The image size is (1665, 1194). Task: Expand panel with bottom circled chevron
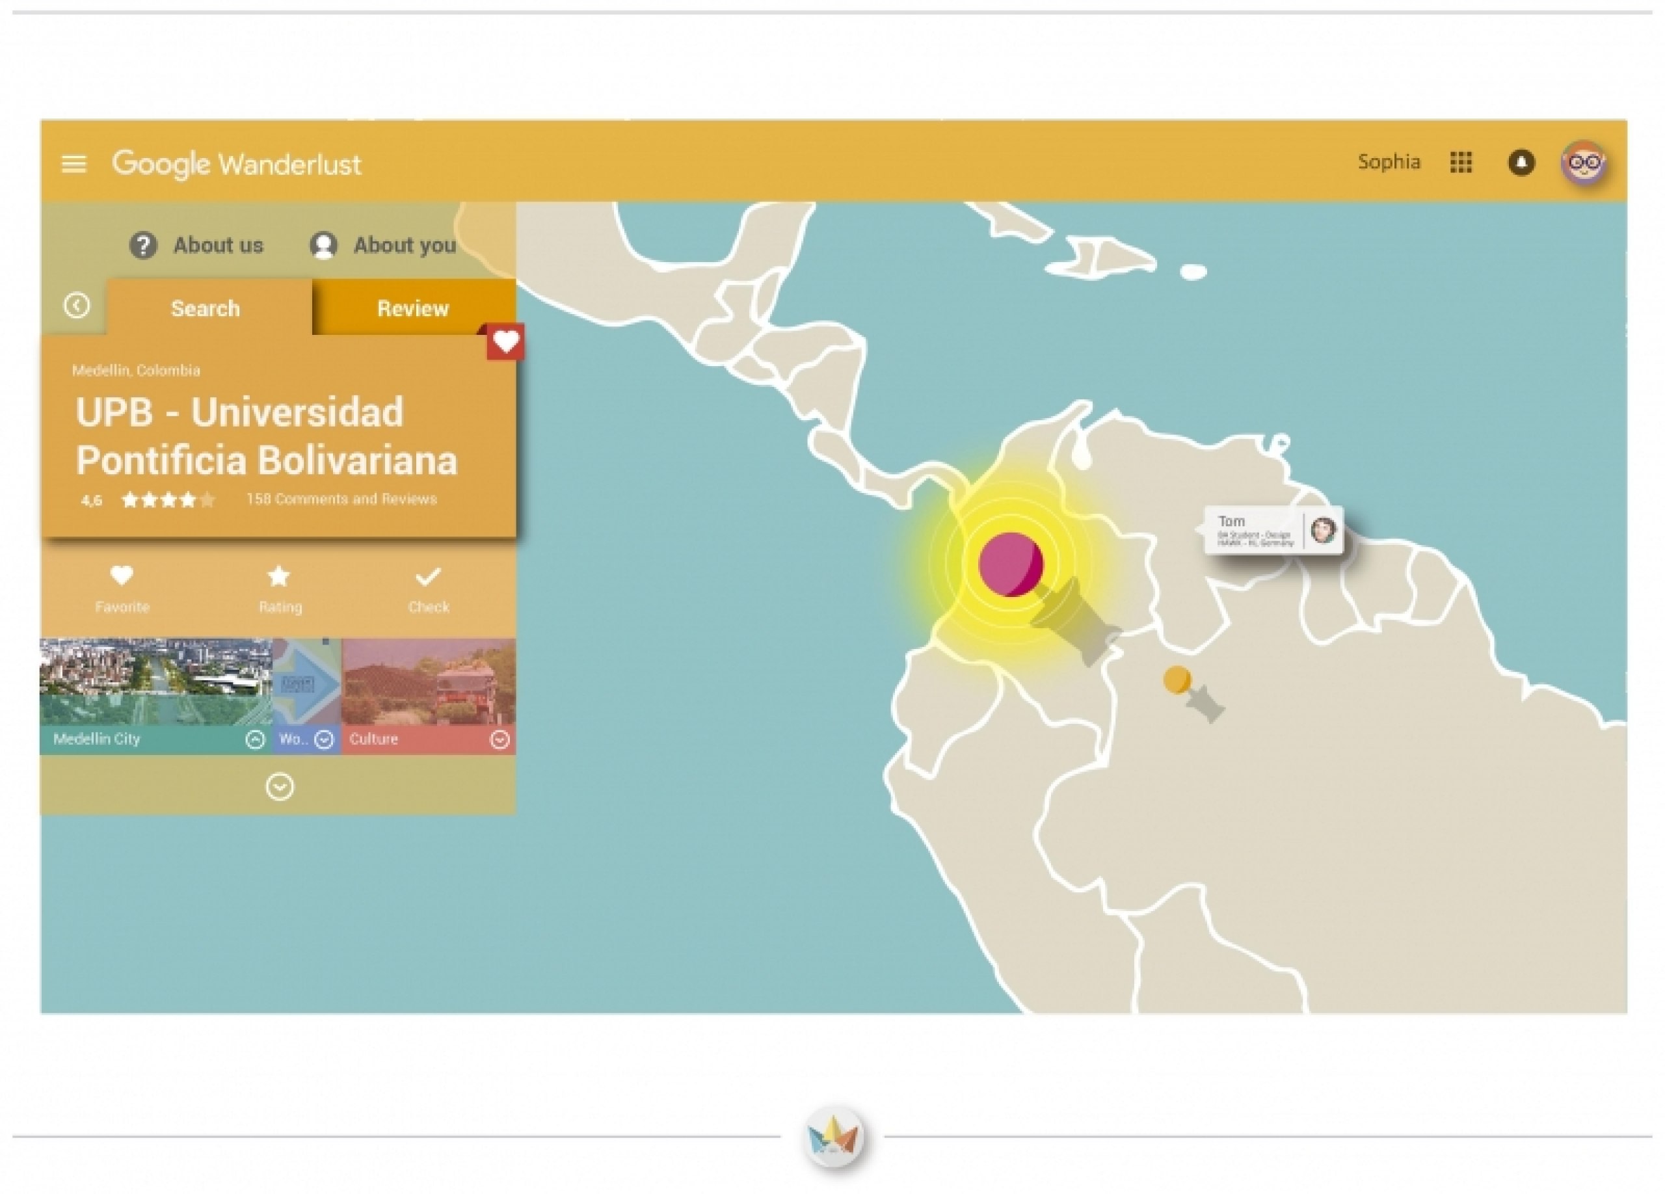280,787
